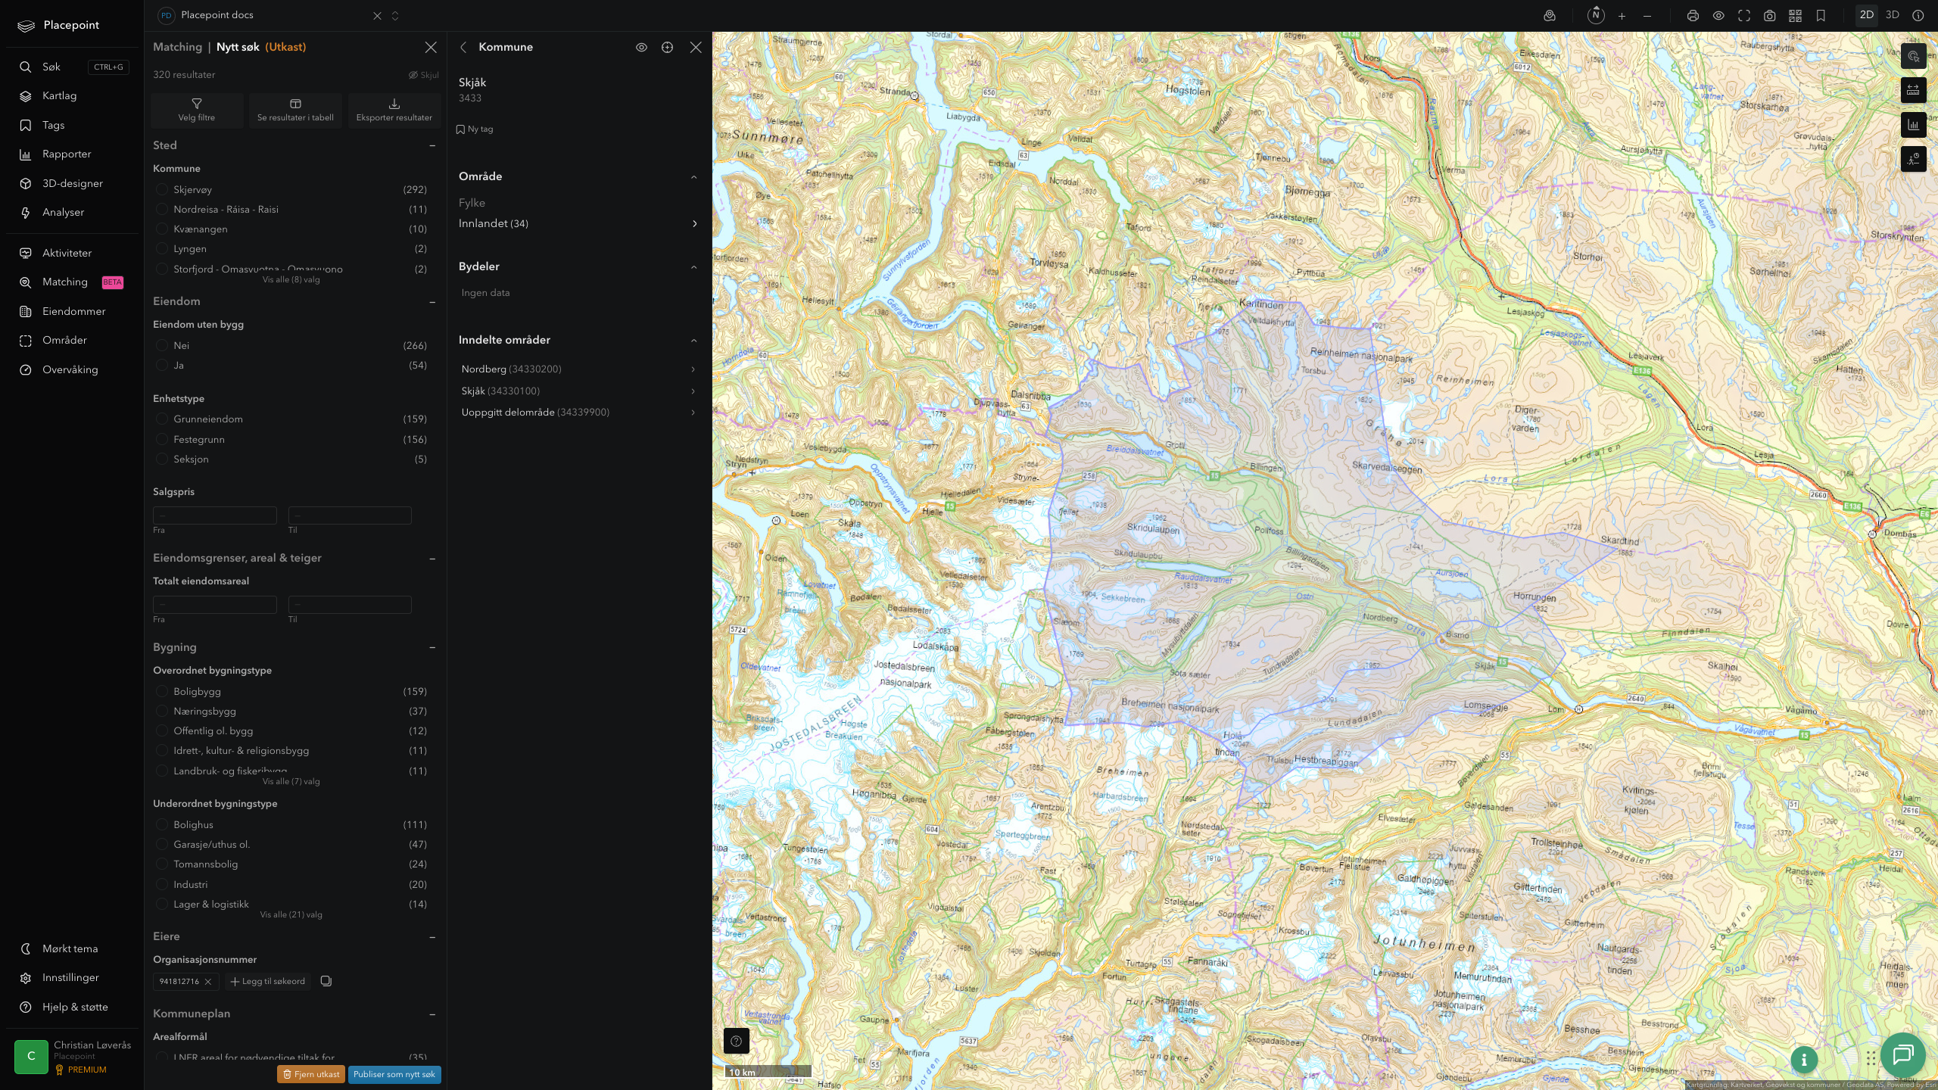Click the fullscreen frame icon

(1744, 16)
